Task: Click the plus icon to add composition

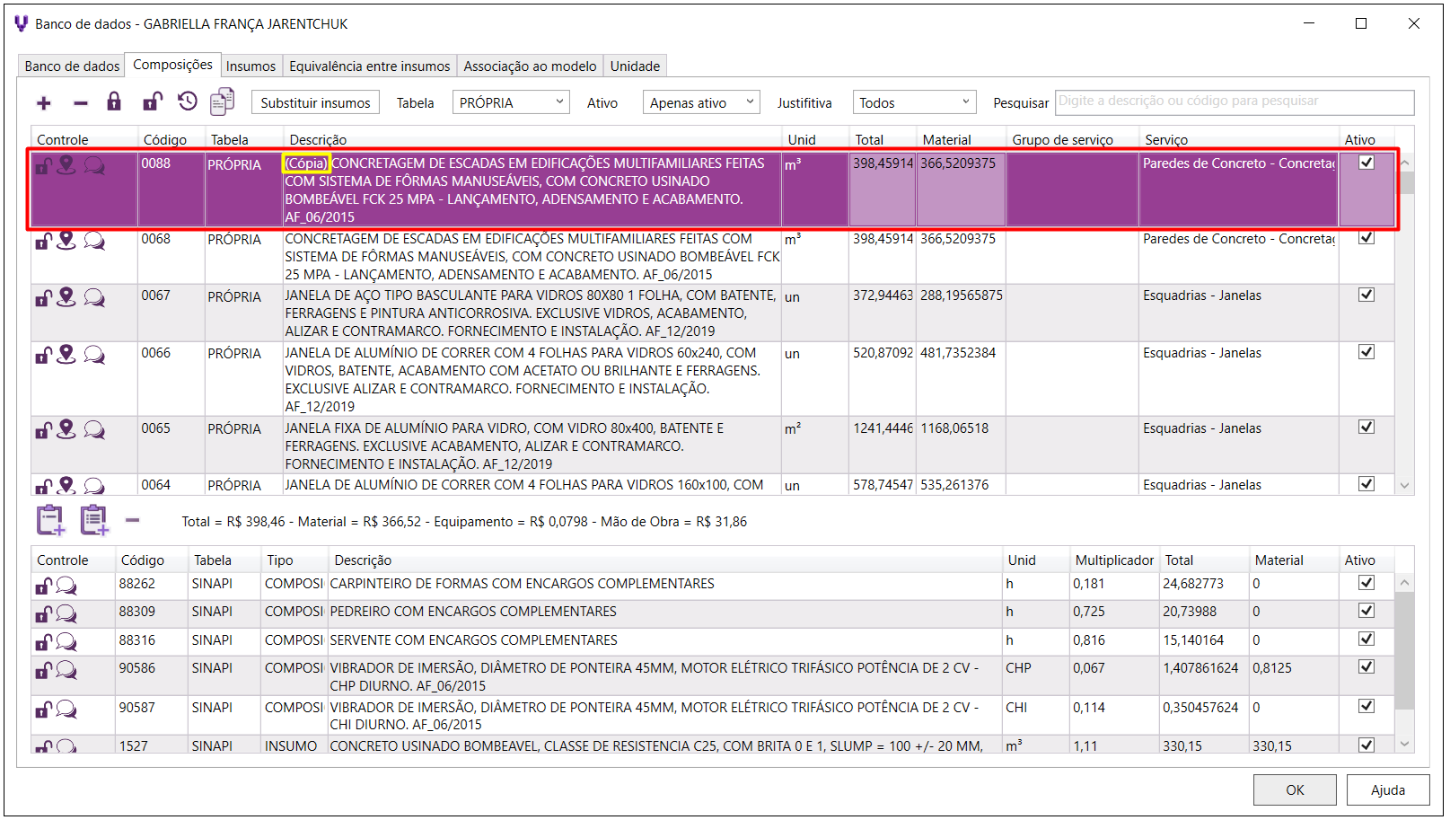Action: (43, 103)
